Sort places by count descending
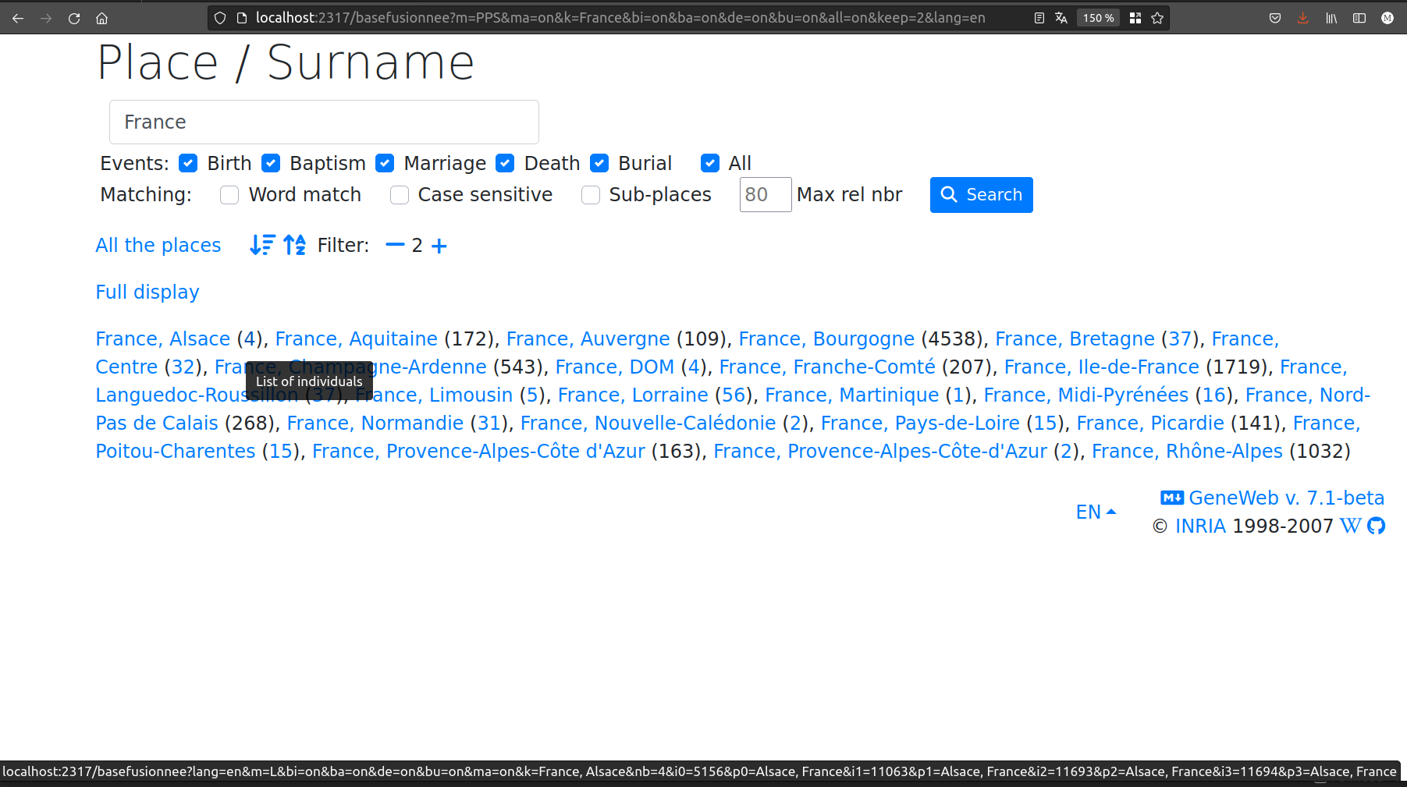Image resolution: width=1407 pixels, height=787 pixels. coord(261,245)
